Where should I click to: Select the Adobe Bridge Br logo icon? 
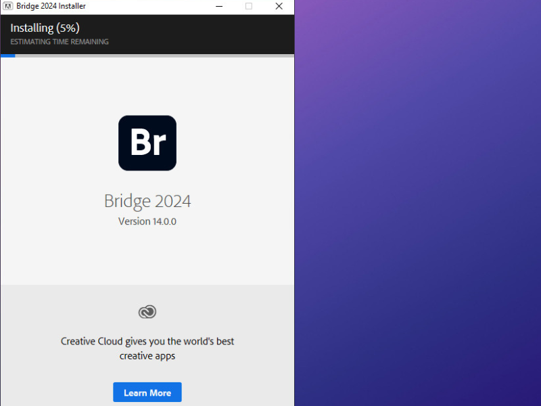pos(147,143)
